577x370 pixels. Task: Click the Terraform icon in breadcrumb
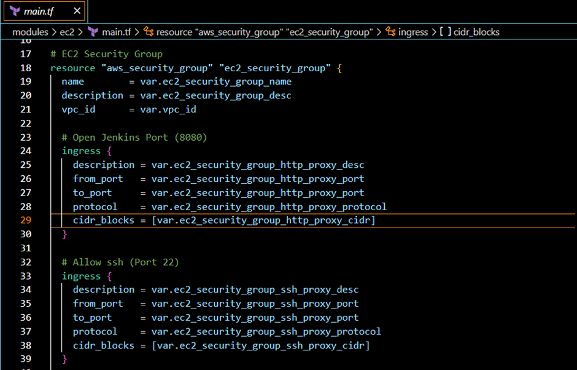93,32
